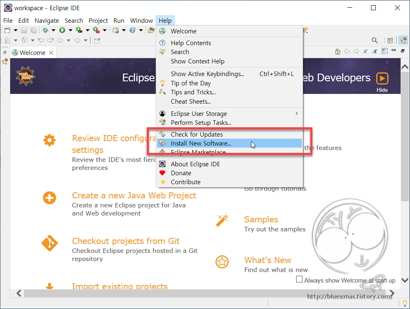Click the Open Perspective icon
This screenshot has width=410, height=309.
tap(390, 41)
